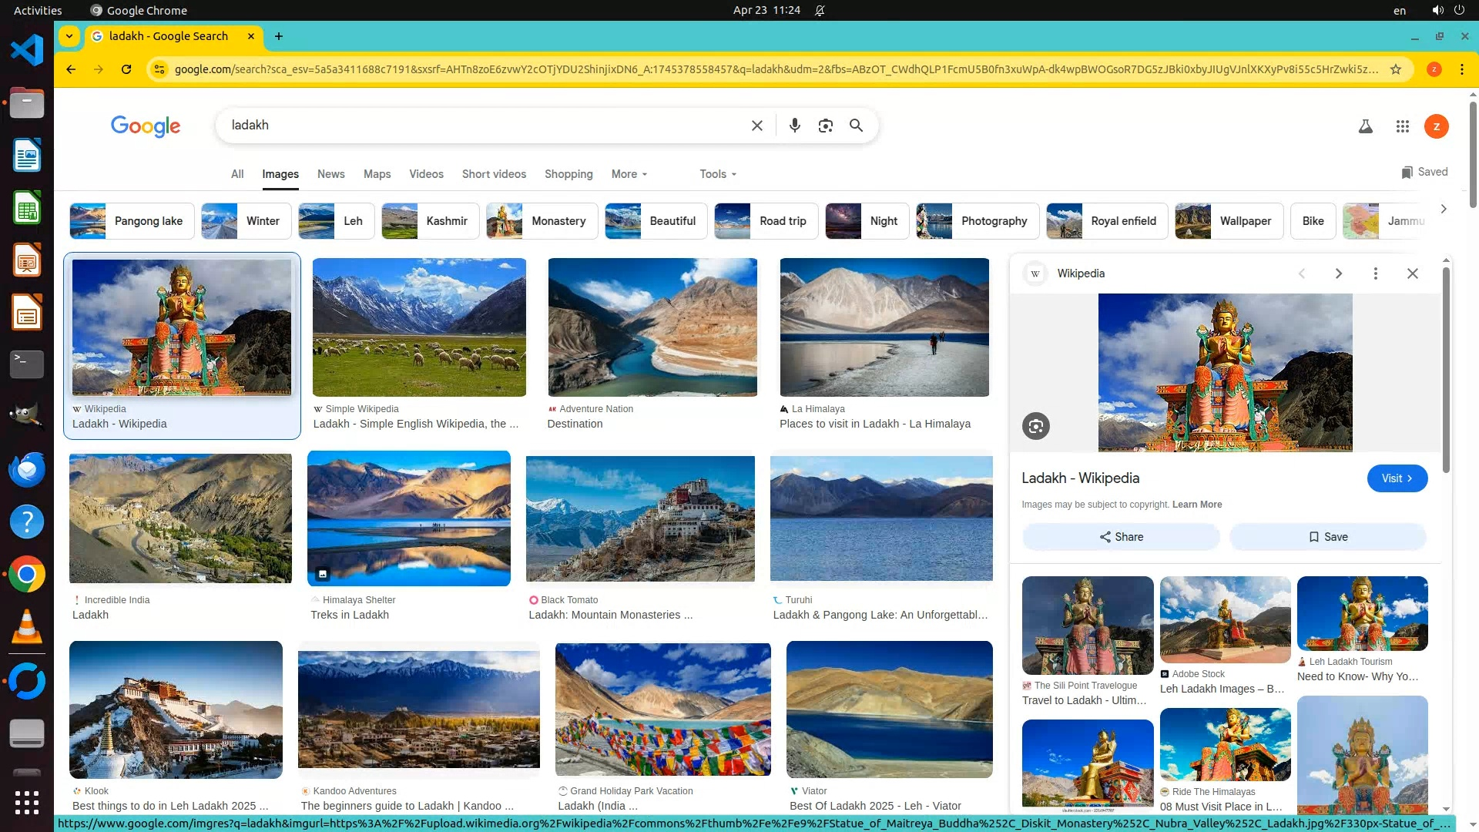Open the Adventure Nation Destination thumbnail
Viewport: 1479px width, 832px height.
pos(652,327)
